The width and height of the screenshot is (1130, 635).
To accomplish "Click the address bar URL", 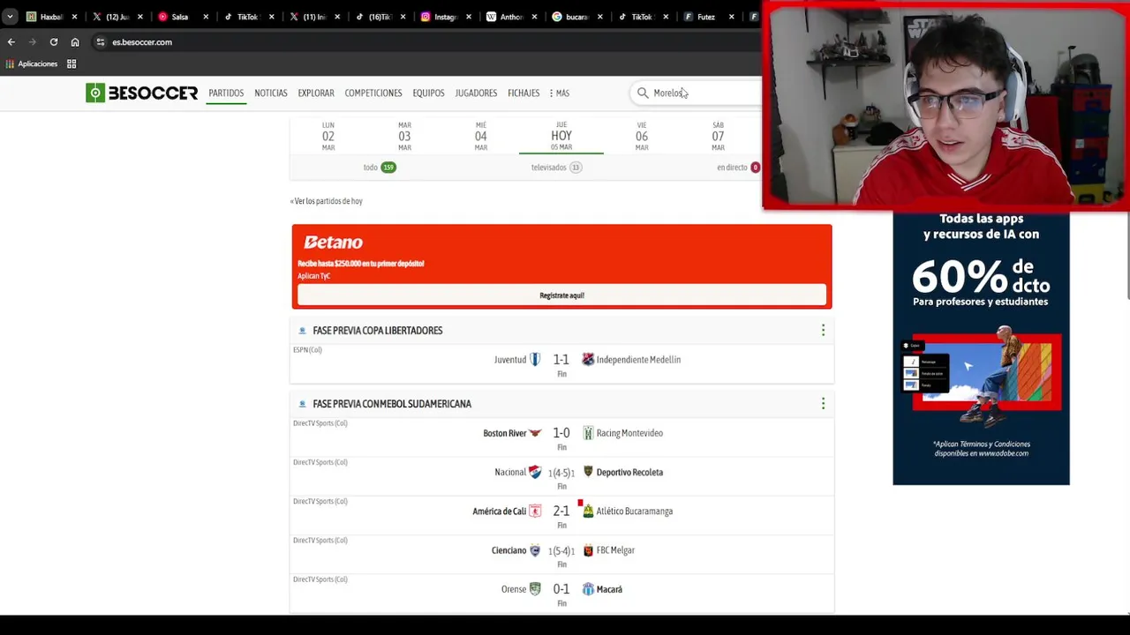I will pos(142,41).
